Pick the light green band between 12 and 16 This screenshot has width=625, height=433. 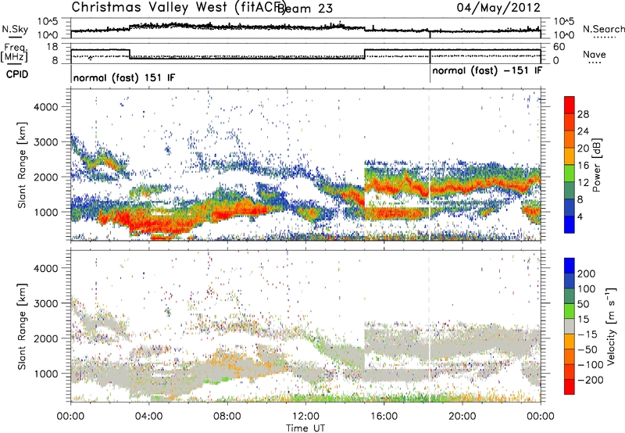(x=570, y=174)
